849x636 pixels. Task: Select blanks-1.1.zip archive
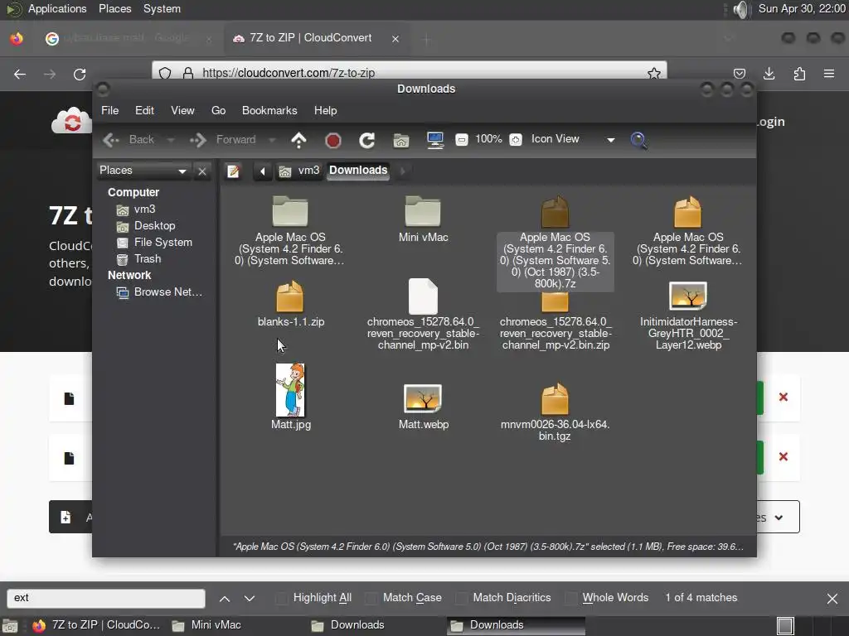(x=290, y=303)
